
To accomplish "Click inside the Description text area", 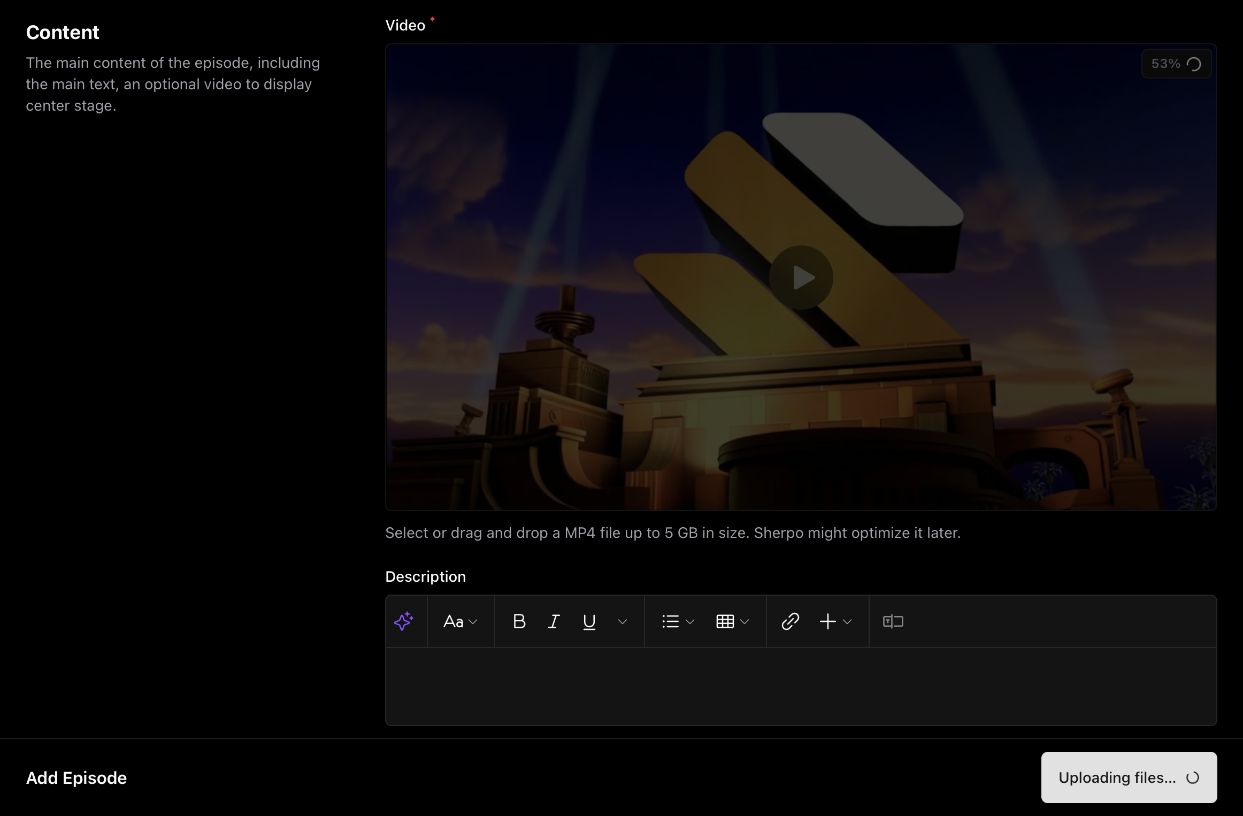I will click(801, 686).
